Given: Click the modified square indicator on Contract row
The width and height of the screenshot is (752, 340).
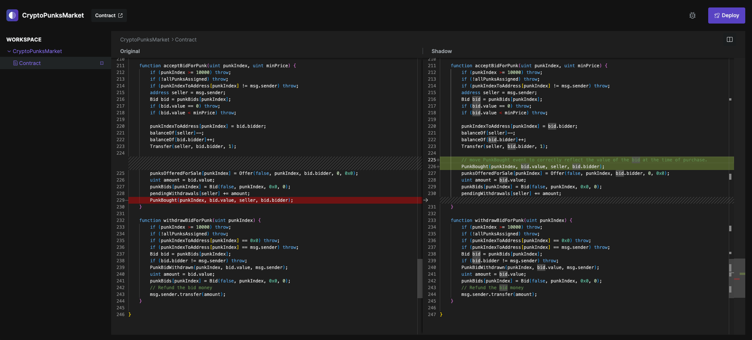Looking at the screenshot, I should click(102, 63).
